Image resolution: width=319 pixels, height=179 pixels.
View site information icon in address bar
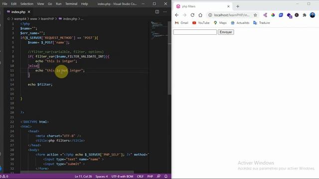[210, 15]
